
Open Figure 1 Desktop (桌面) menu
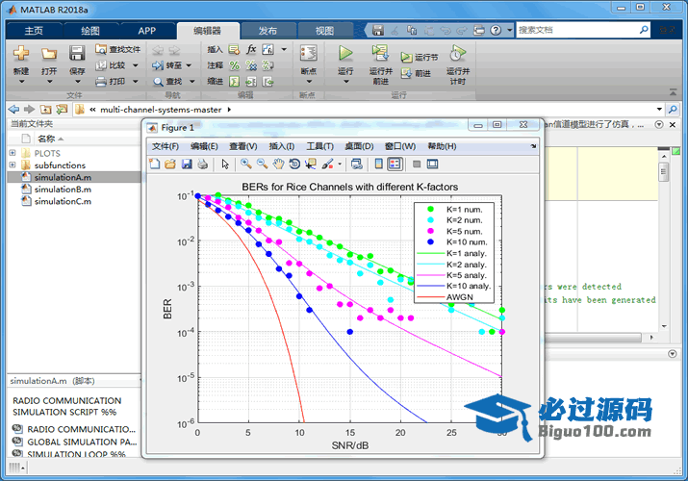359,146
